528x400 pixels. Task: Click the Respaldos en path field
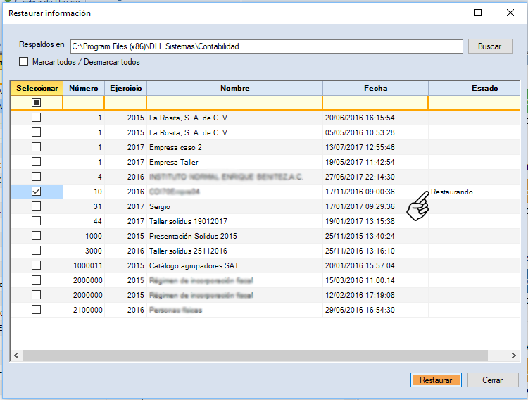(x=266, y=46)
